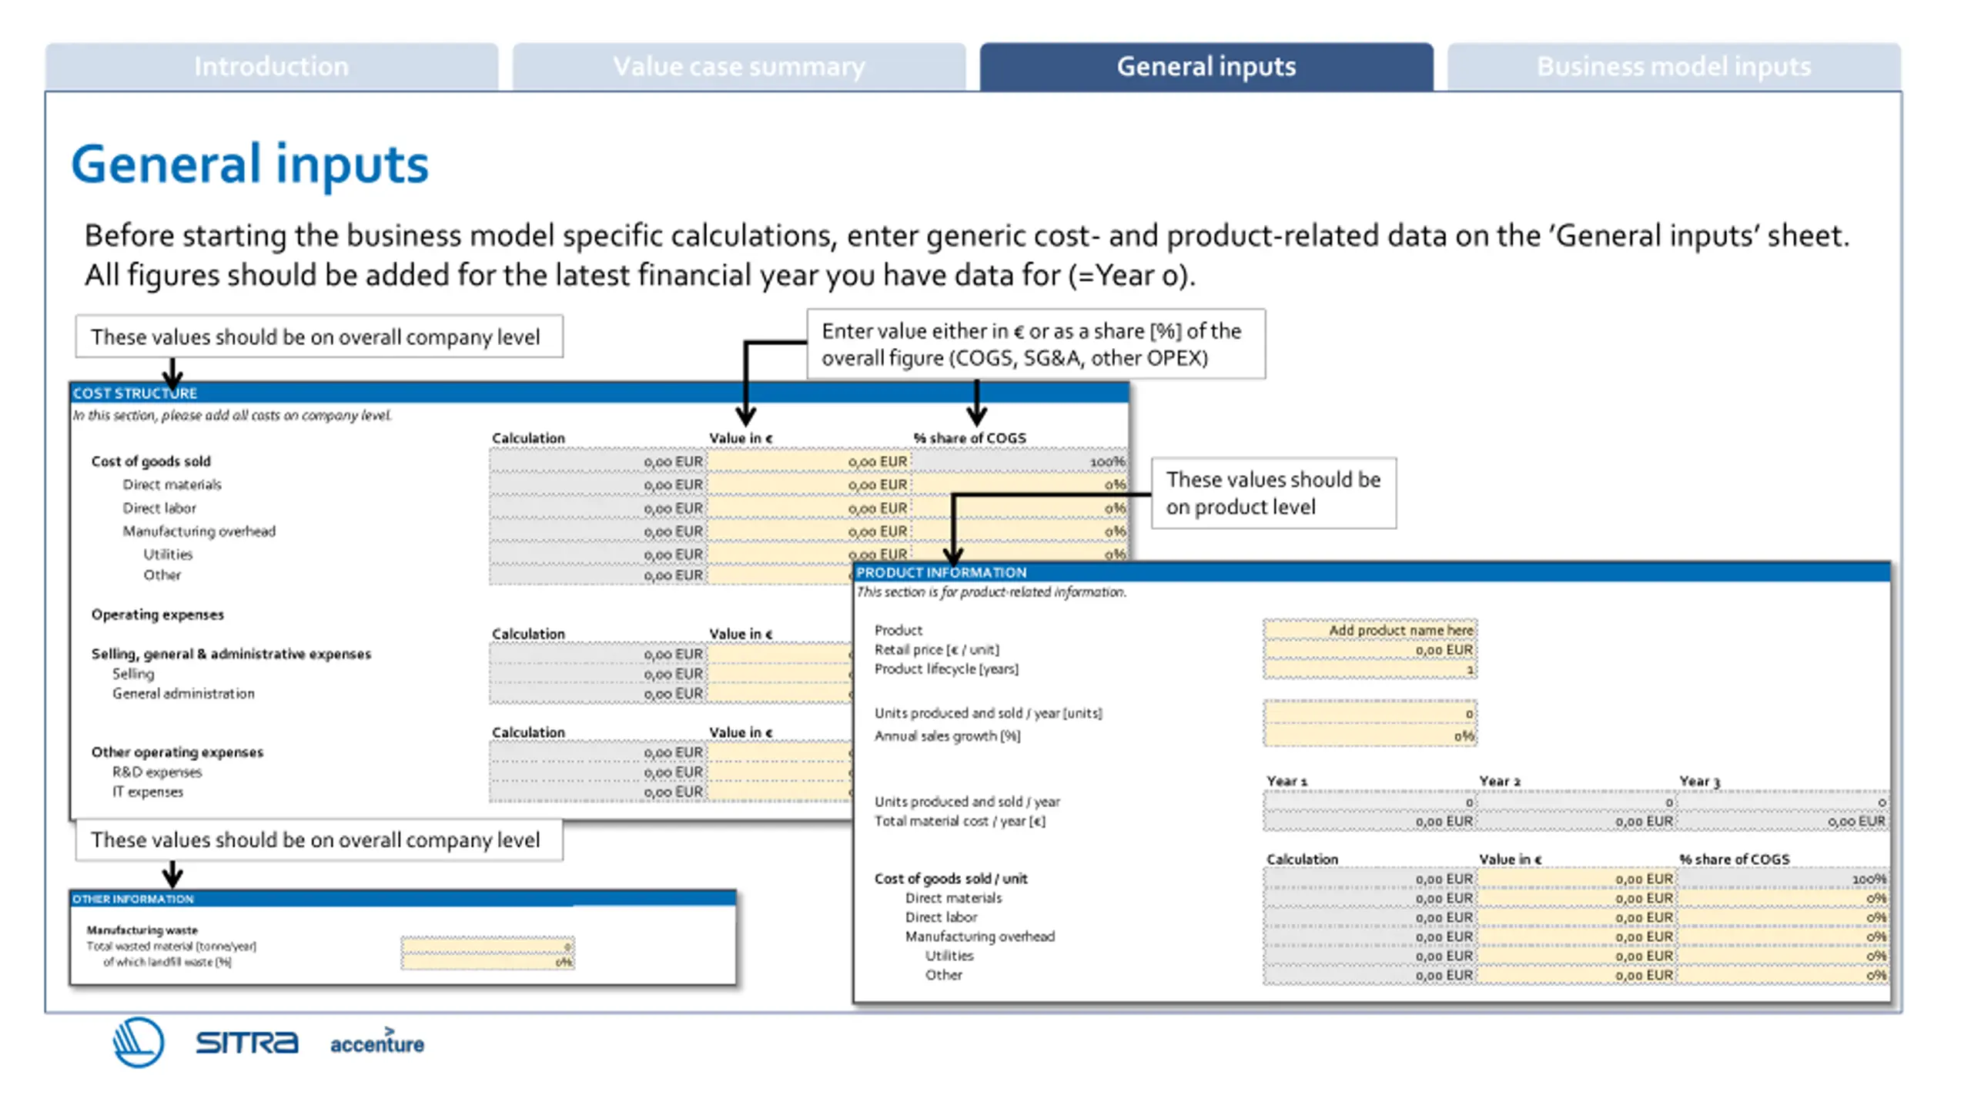1971x1109 pixels.
Task: Click the Annual sales growth input cell
Action: (1370, 735)
